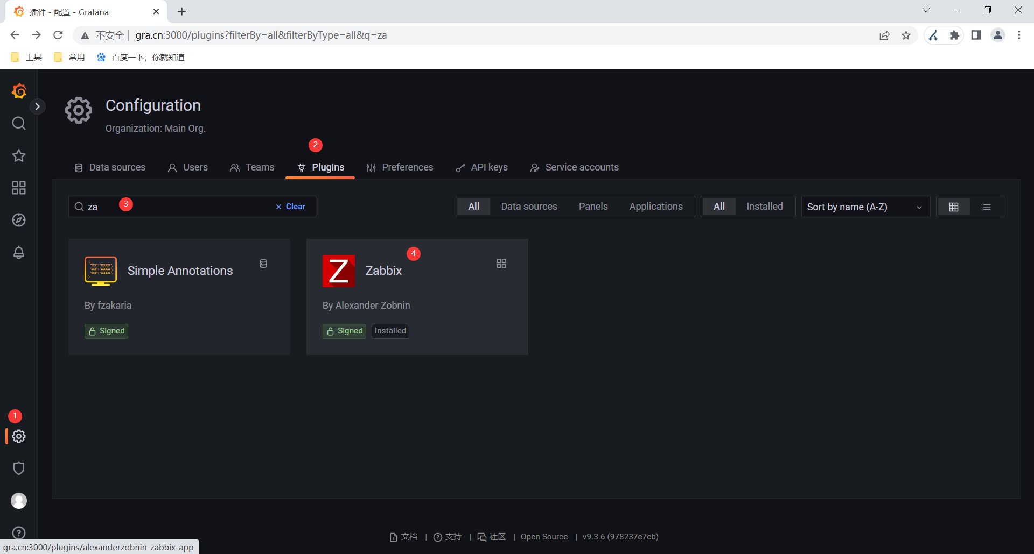Open the 工具 bookmarks folder
The height and width of the screenshot is (554, 1034).
26,57
